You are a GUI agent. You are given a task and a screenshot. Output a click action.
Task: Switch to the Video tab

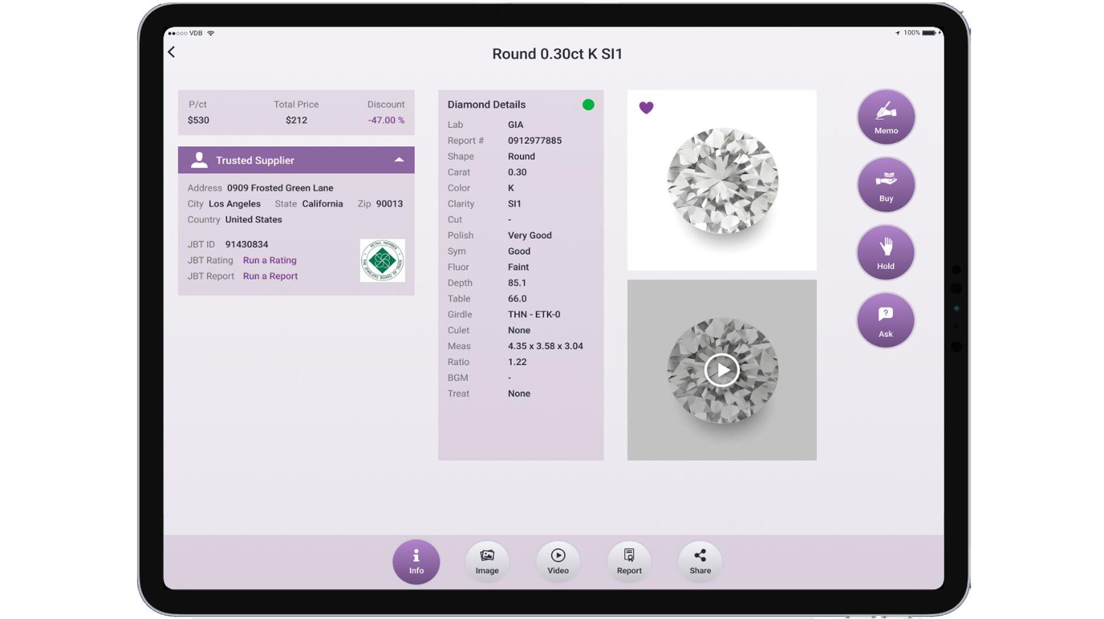click(x=557, y=561)
